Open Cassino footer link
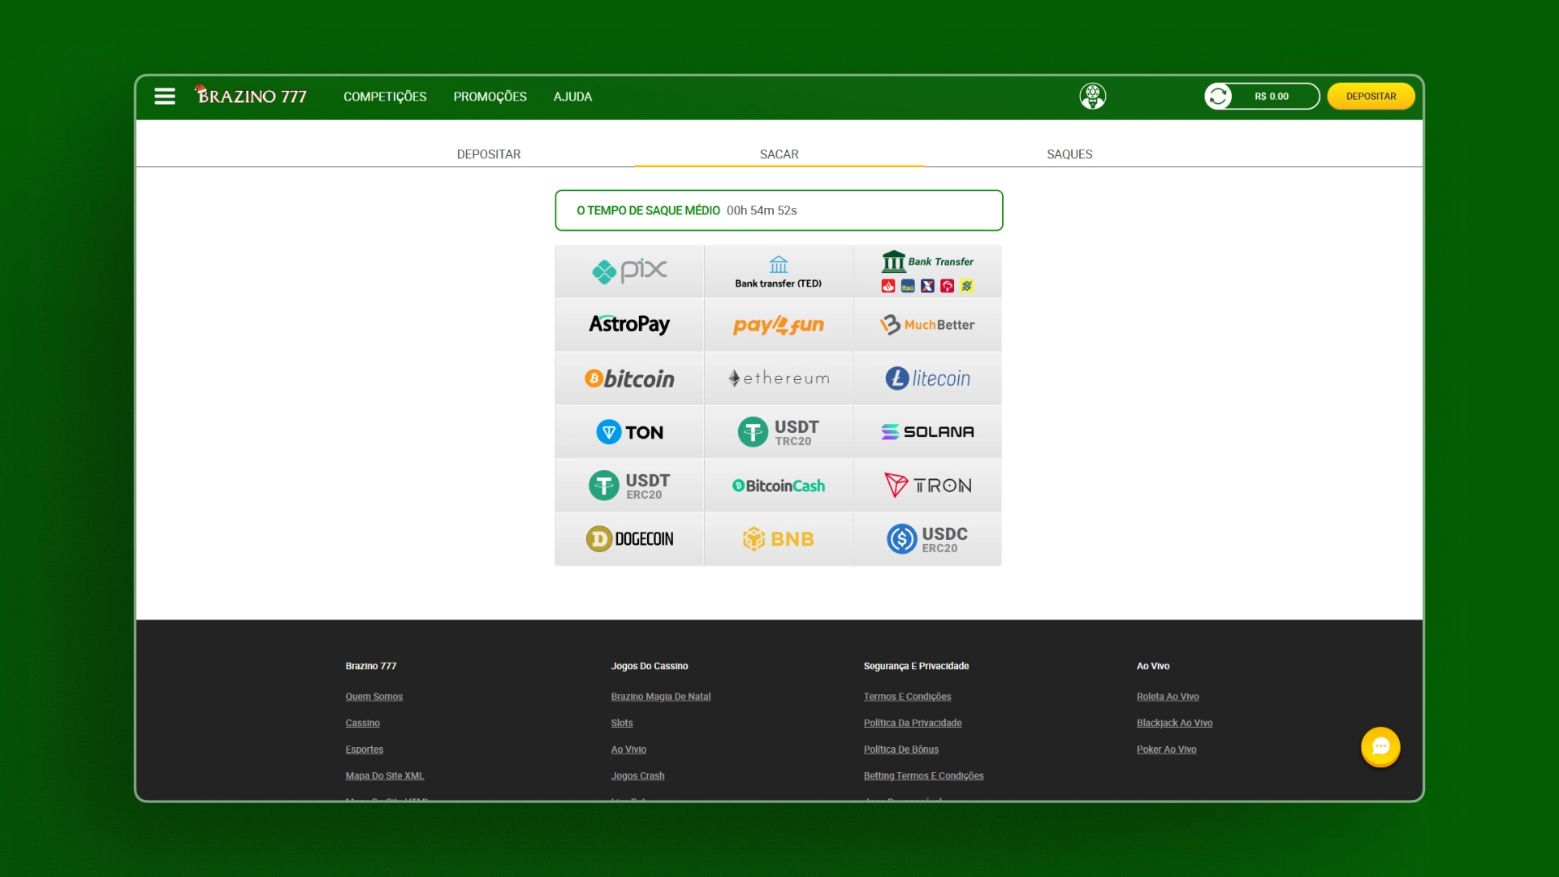 [x=362, y=724]
